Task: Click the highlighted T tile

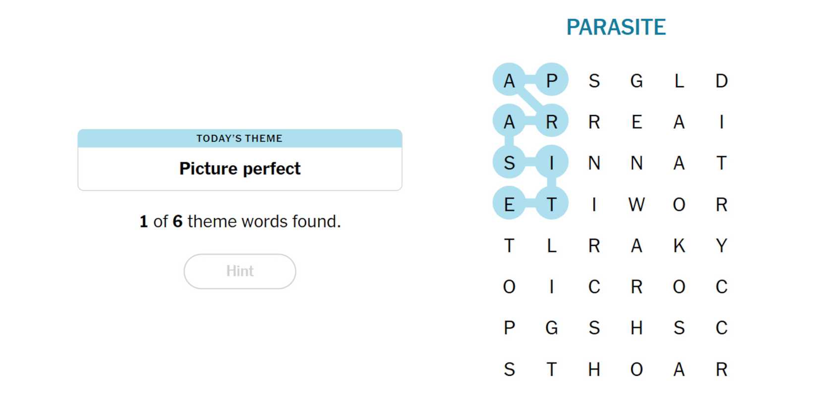Action: (x=552, y=204)
